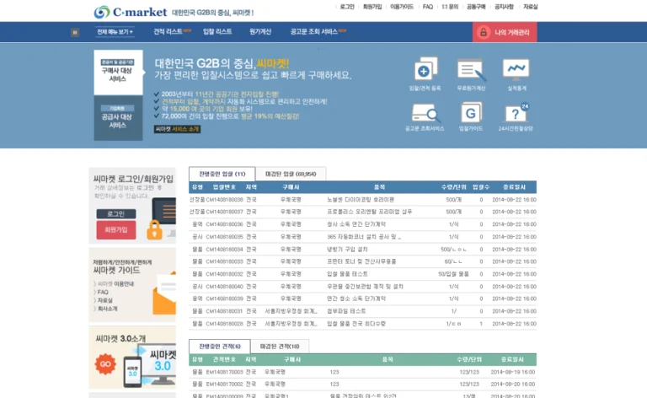Open quote EM1408170002 row
Viewport: 647px width, 398px height.
click(363, 384)
